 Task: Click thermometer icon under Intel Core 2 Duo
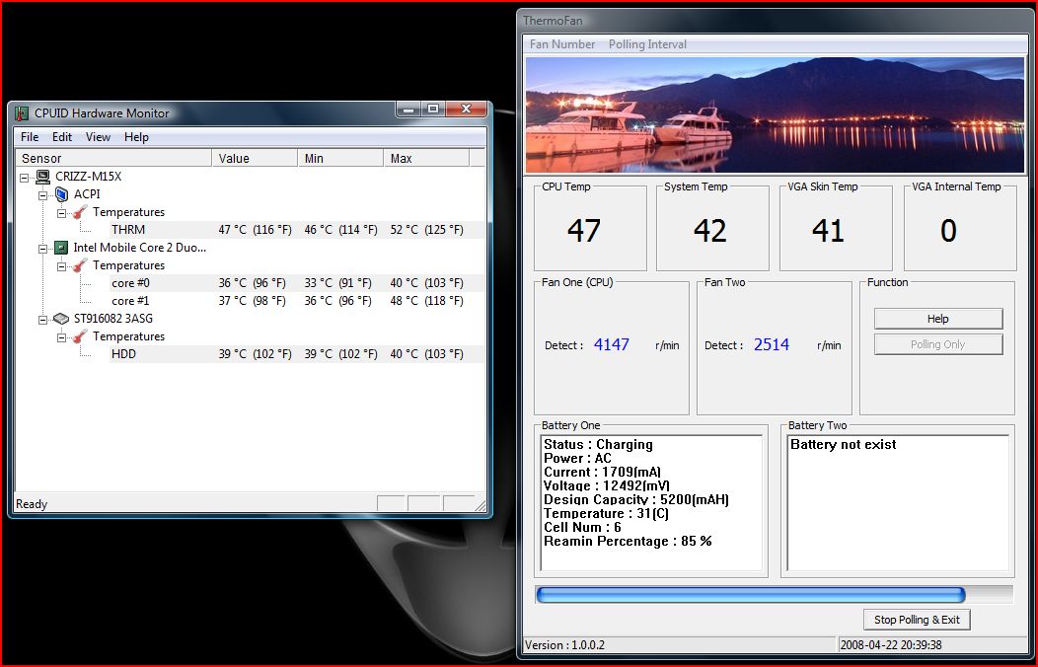(x=80, y=265)
